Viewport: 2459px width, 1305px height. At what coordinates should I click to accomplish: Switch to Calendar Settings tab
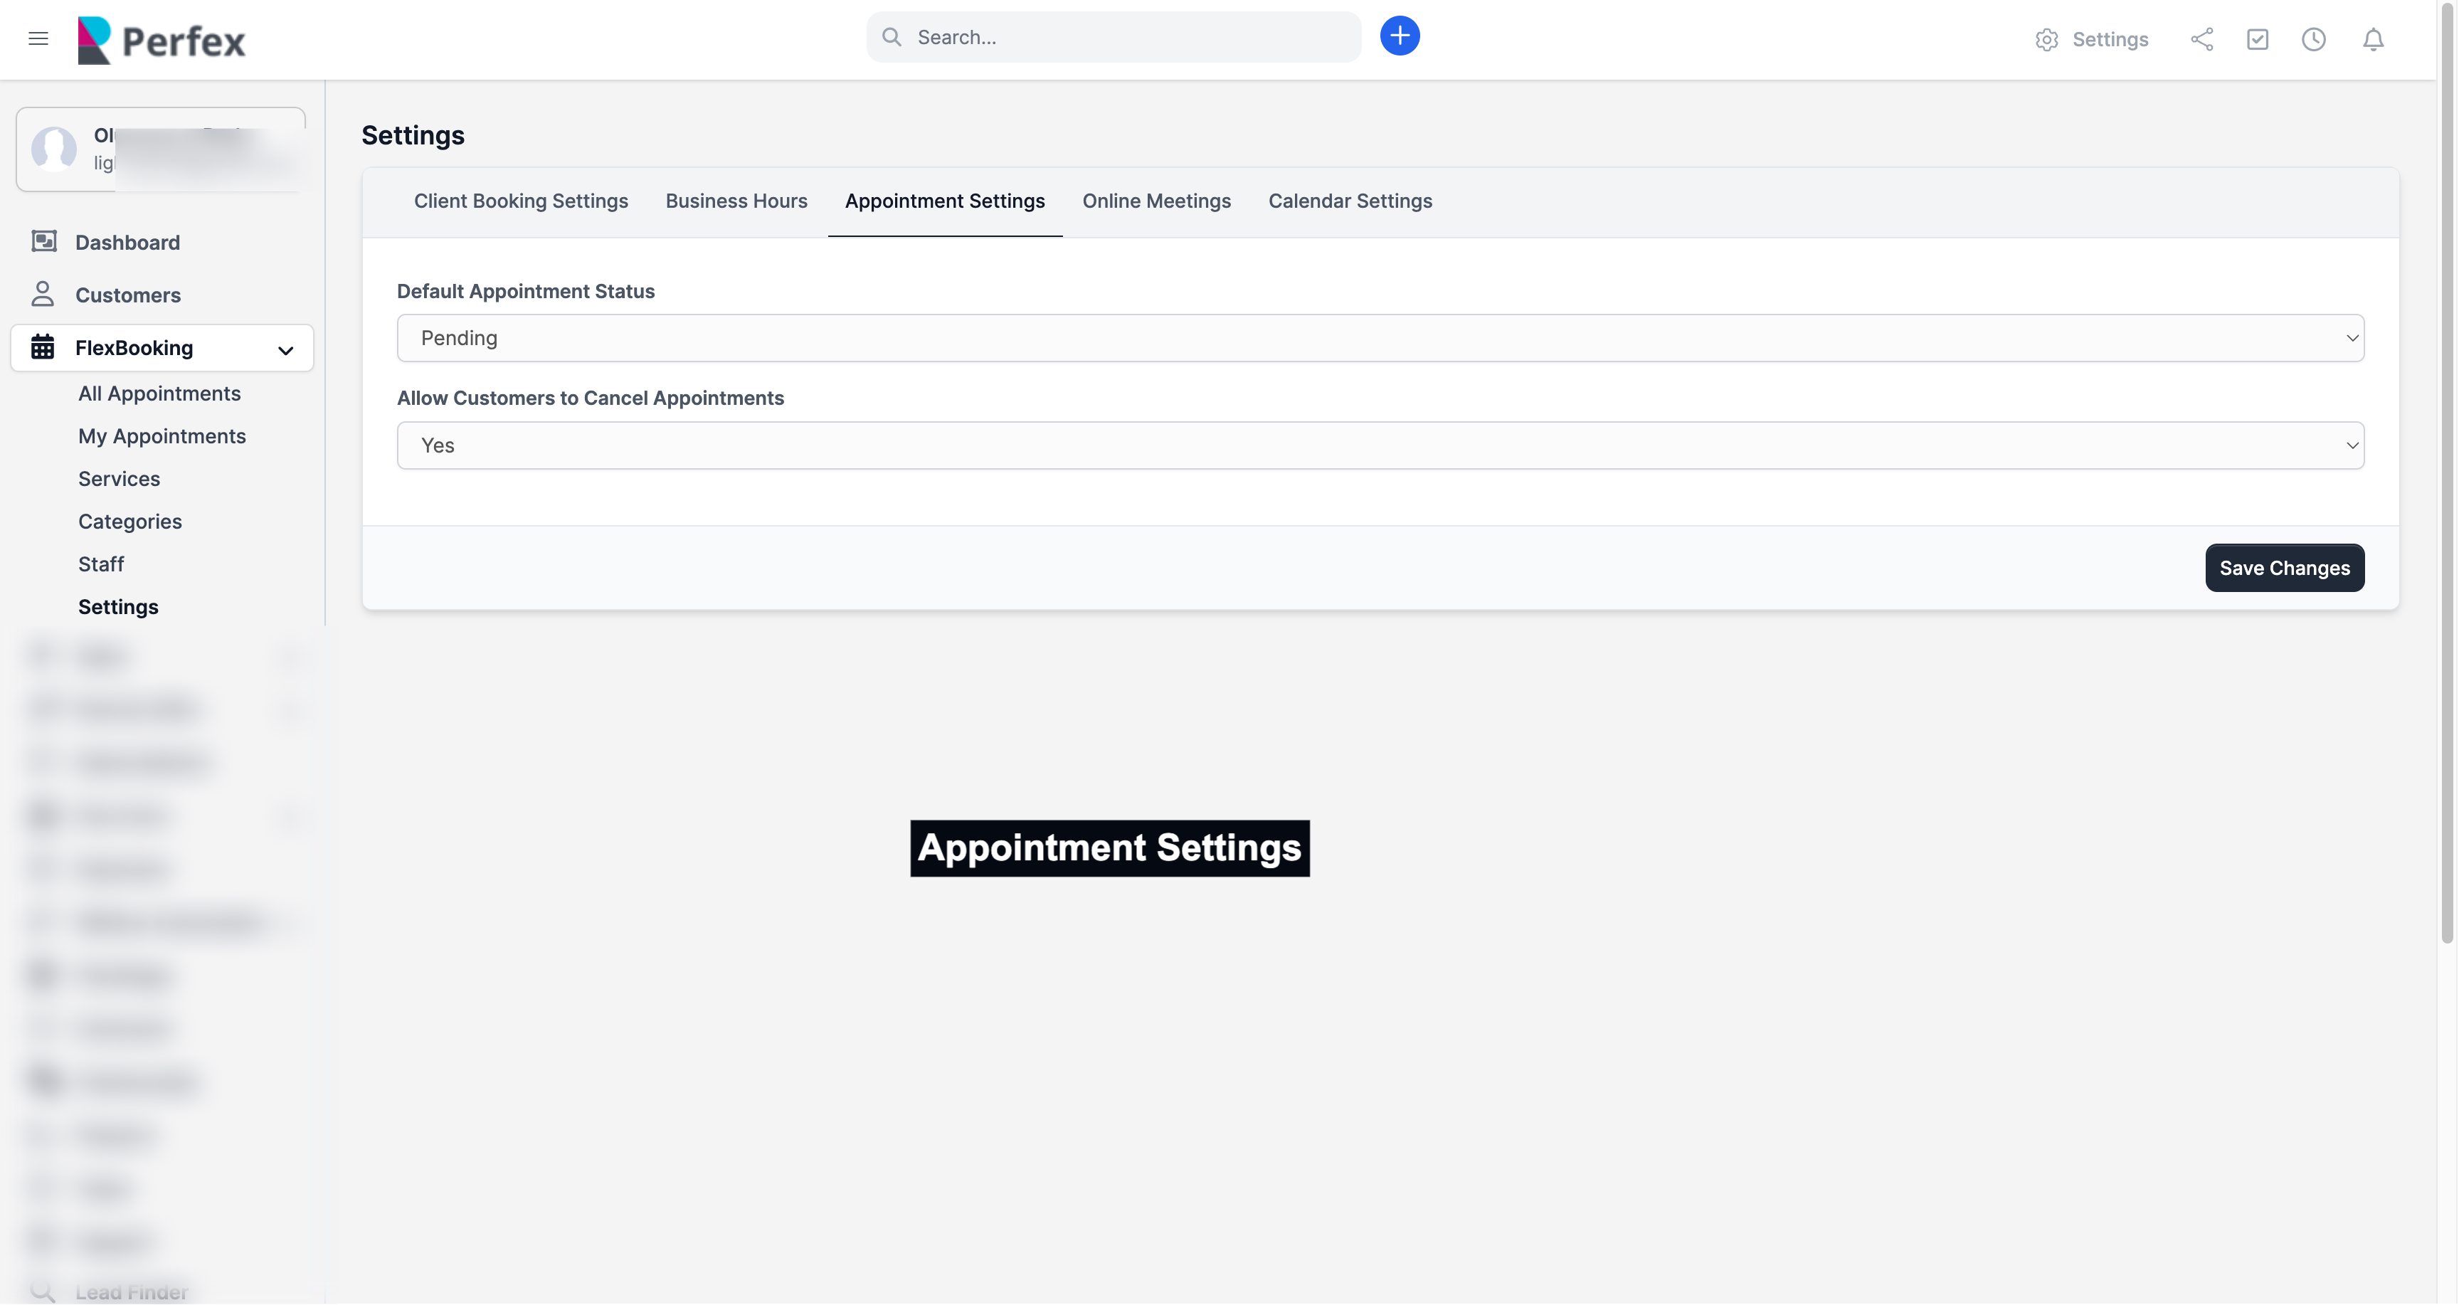tap(1350, 201)
